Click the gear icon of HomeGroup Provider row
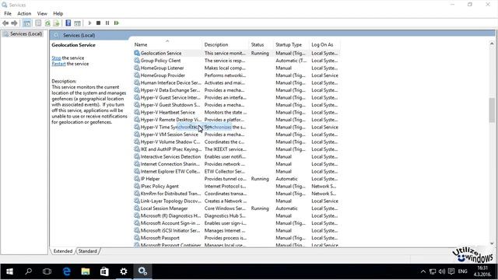Image resolution: width=498 pixels, height=280 pixels. tap(137, 75)
